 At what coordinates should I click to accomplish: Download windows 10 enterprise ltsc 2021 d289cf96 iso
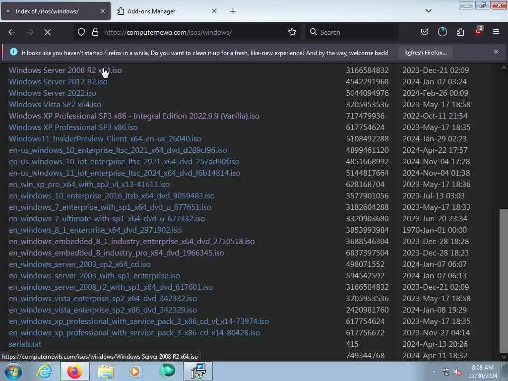click(x=118, y=150)
